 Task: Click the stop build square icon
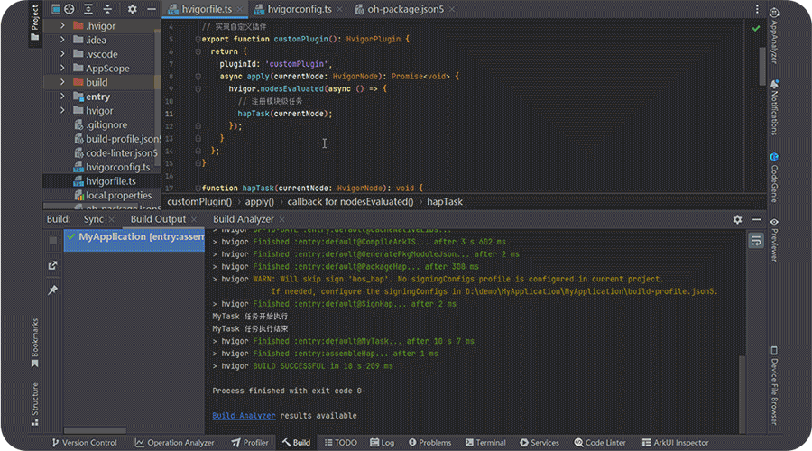(x=53, y=240)
